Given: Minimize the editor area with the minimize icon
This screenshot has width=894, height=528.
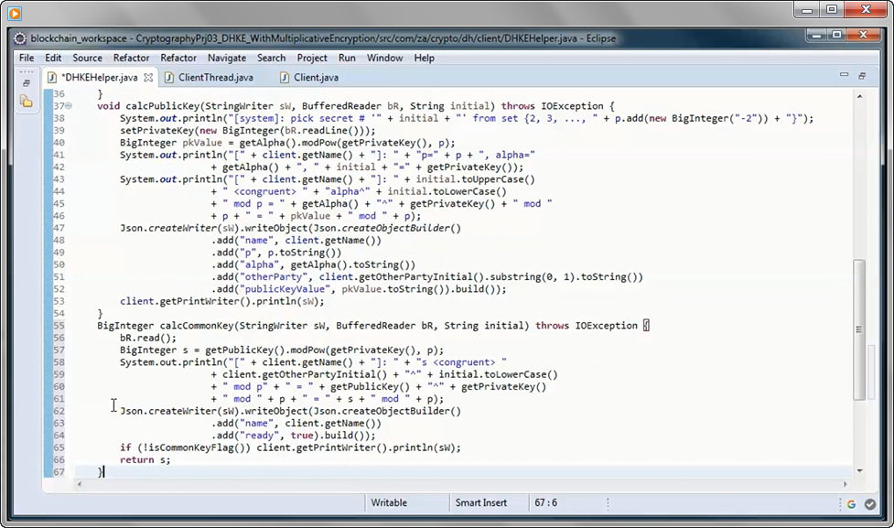Looking at the screenshot, I should click(x=843, y=74).
